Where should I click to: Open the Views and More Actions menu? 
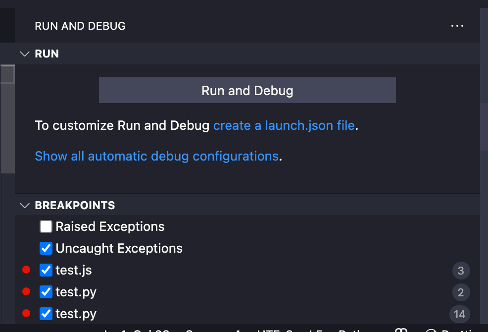[x=457, y=25]
